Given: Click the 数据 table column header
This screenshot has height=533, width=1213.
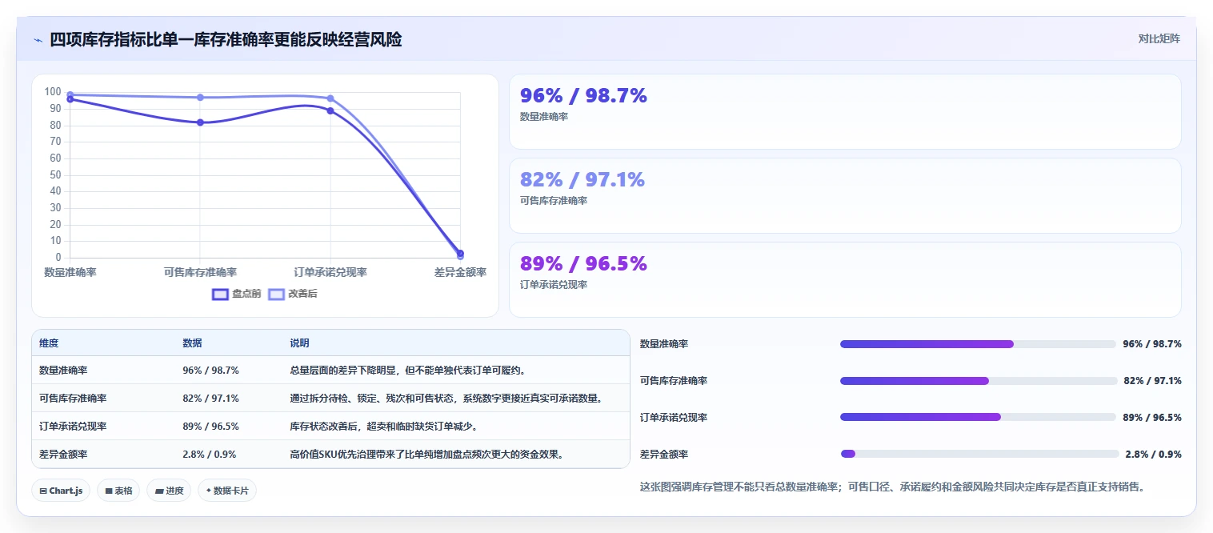Looking at the screenshot, I should [192, 343].
